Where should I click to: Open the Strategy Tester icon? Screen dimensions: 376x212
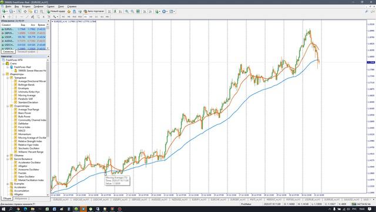click(x=42, y=11)
